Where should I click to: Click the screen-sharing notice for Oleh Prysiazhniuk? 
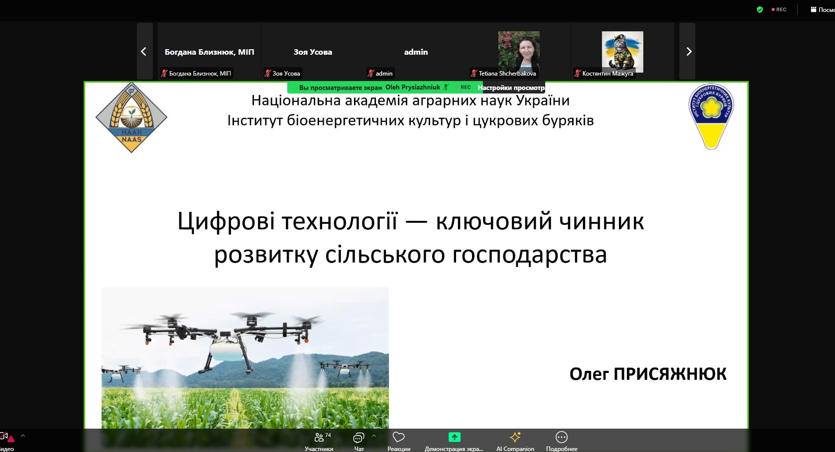[369, 88]
